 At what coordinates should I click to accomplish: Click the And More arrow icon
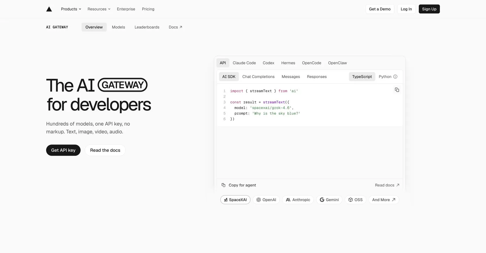click(x=393, y=200)
